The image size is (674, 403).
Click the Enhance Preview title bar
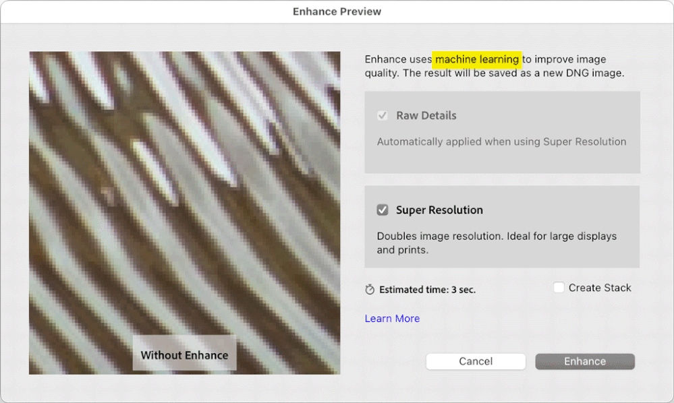337,11
